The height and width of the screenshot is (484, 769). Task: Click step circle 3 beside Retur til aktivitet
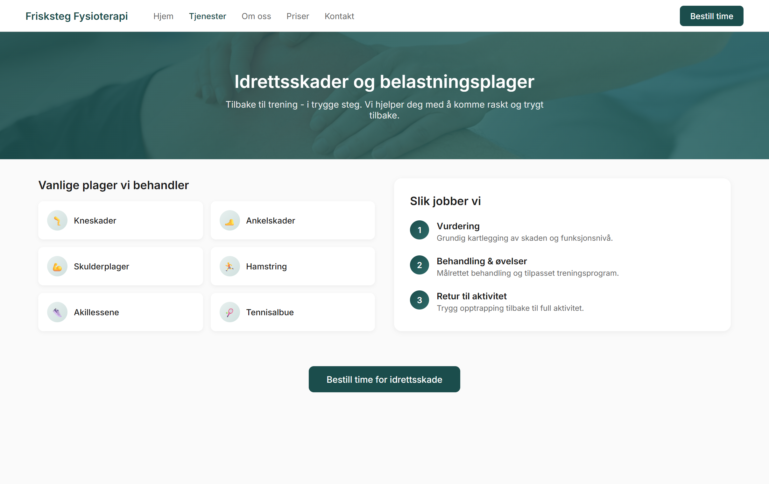click(419, 300)
